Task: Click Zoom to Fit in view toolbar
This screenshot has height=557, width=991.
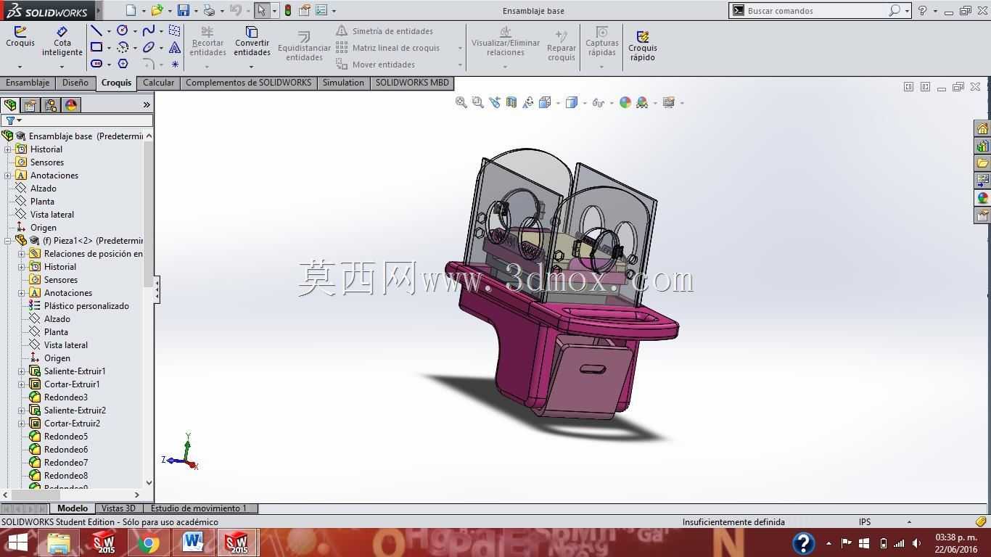Action: coord(461,102)
